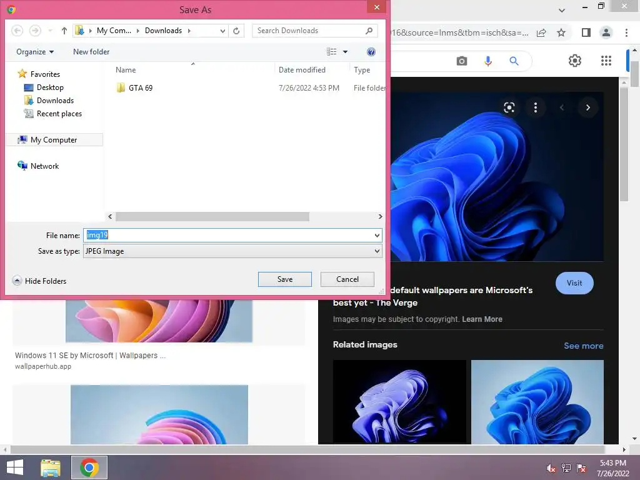Viewport: 640px width, 480px height.
Task: Expand the File name dropdown
Action: (x=377, y=235)
